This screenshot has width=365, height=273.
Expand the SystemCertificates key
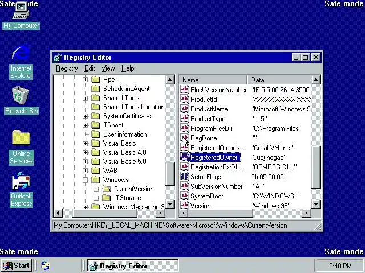tap(85, 116)
